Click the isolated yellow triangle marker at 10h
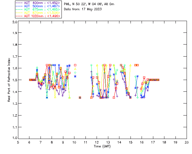The image size is (192, 154). click(75, 69)
